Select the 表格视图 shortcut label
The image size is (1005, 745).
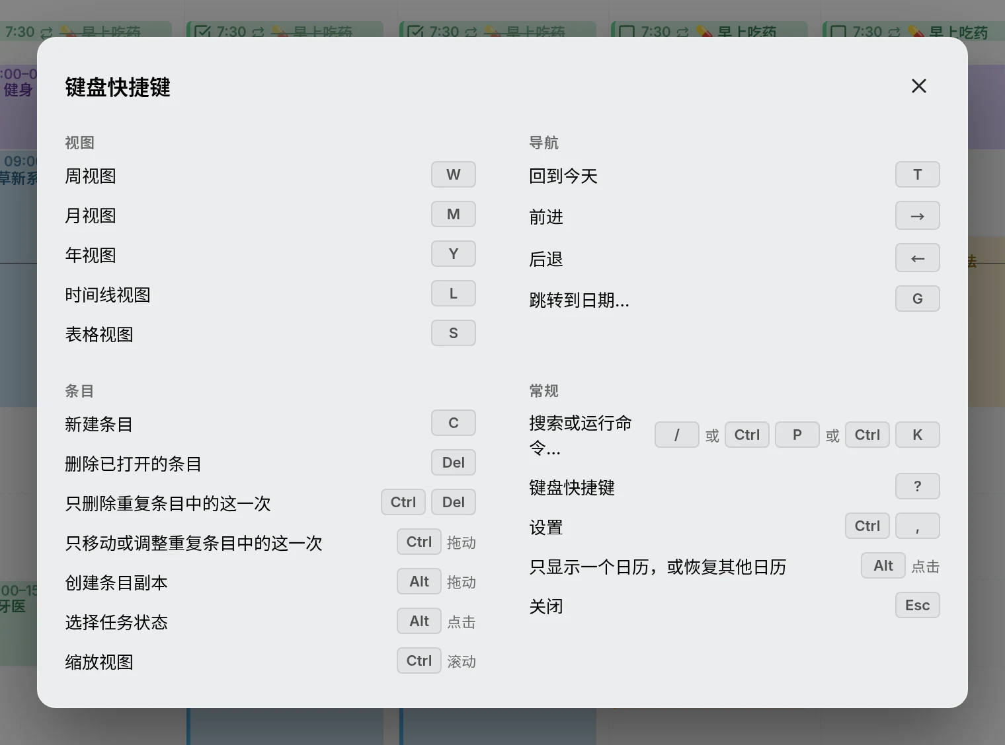click(99, 335)
